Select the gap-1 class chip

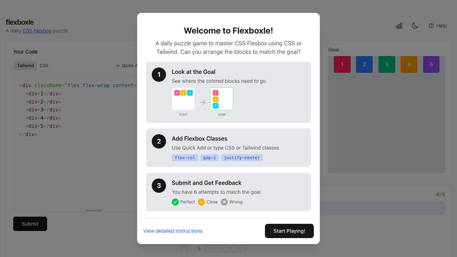point(209,157)
